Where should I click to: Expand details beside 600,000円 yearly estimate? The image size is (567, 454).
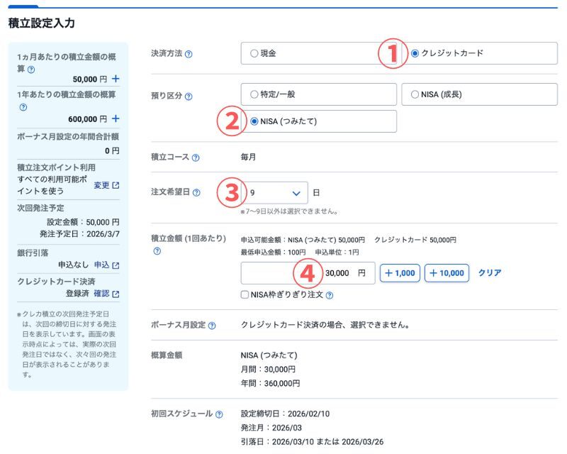pos(115,119)
